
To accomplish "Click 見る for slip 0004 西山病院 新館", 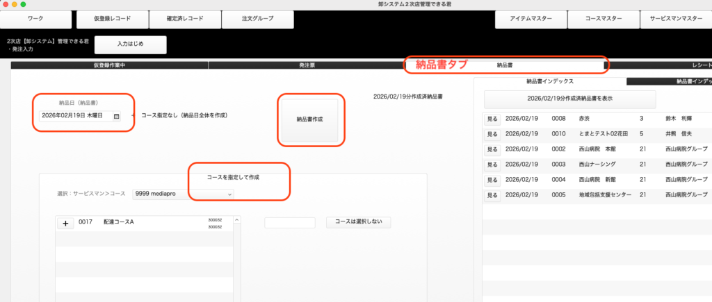I will click(x=492, y=181).
